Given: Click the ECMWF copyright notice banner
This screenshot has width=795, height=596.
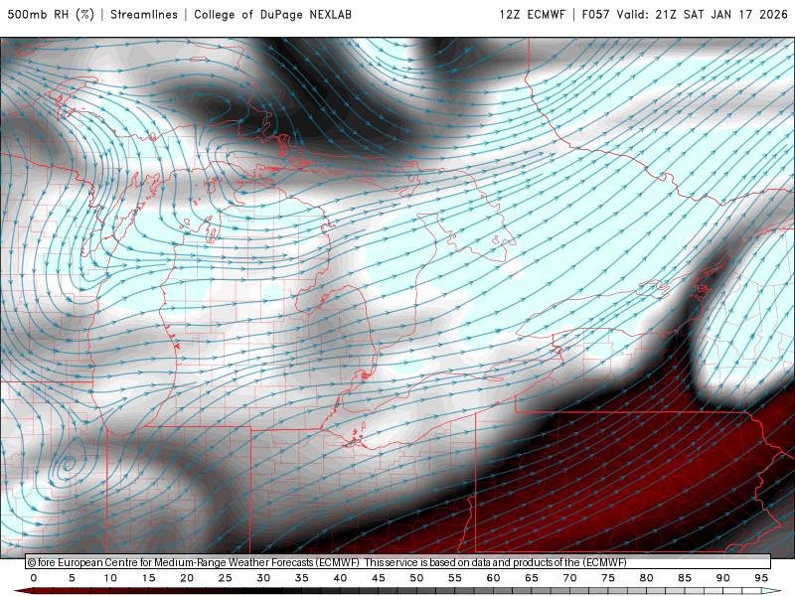Looking at the screenshot, I should coord(398,562).
